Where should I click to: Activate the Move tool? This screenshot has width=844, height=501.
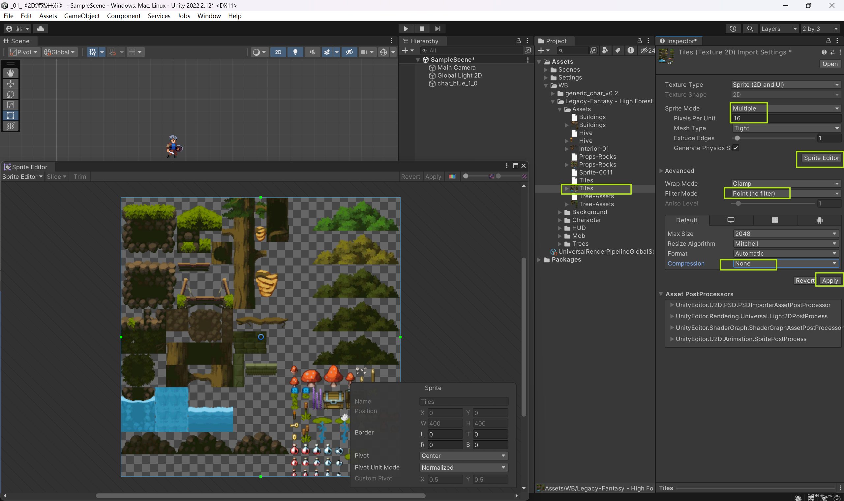(11, 84)
